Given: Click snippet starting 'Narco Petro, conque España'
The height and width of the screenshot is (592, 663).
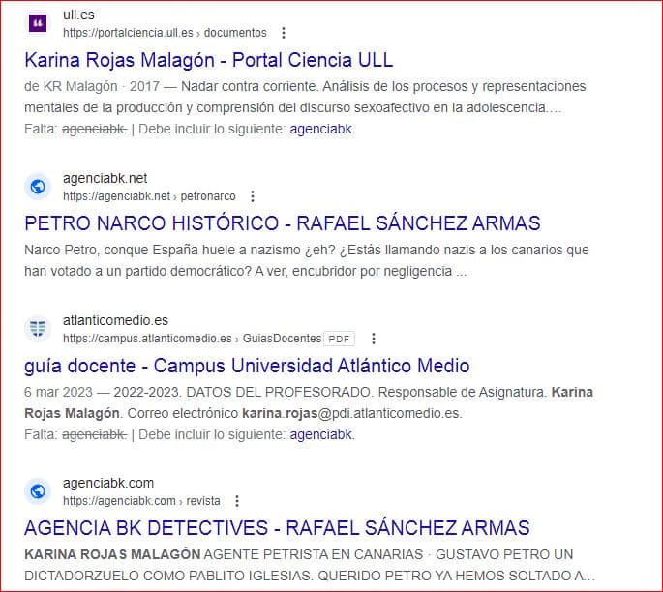Looking at the screenshot, I should [307, 260].
